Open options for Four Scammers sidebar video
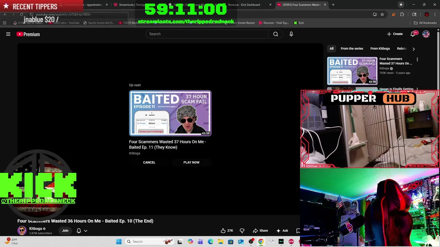Image resolution: width=440 pixels, height=247 pixels. [417, 60]
